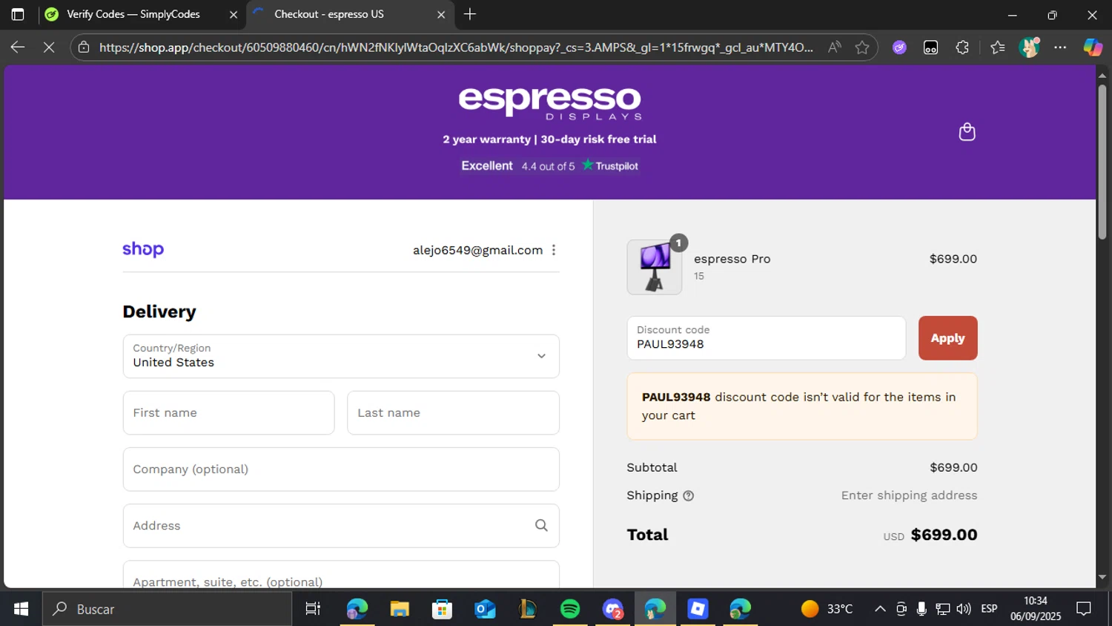View site information lock icon
This screenshot has height=626, width=1112.
click(x=84, y=47)
